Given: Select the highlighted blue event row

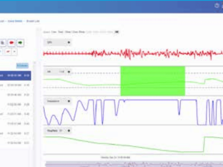Looking at the screenshot, I should 16,75.
